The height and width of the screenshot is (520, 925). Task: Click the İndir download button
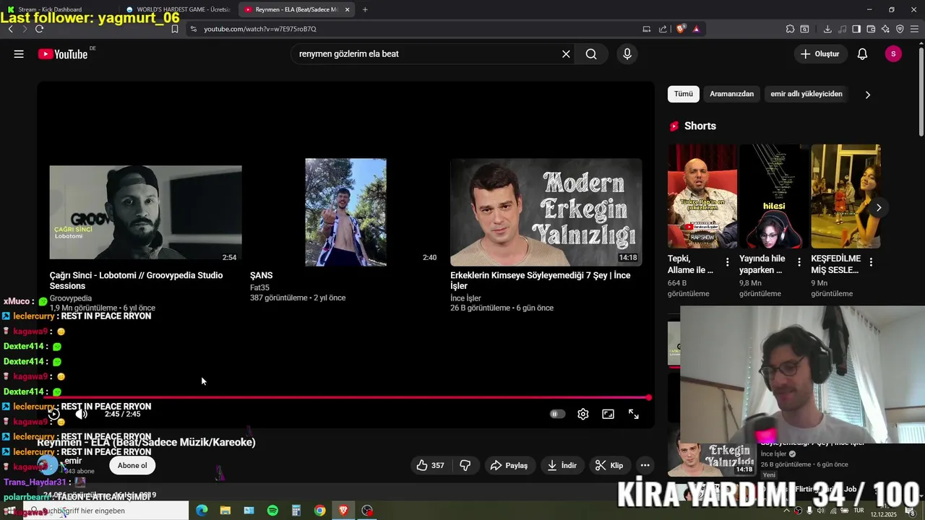coord(562,465)
